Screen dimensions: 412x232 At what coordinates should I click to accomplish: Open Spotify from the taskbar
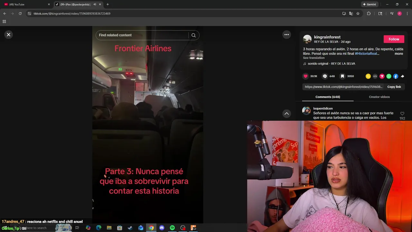(x=172, y=228)
